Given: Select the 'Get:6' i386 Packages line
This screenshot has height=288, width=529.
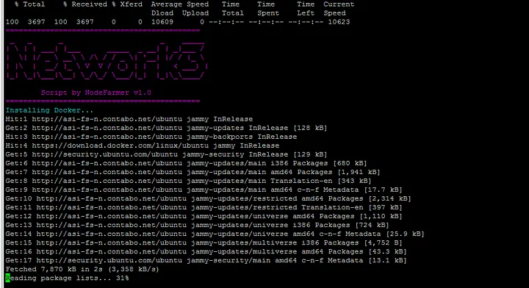Looking at the screenshot, I should [x=186, y=163].
